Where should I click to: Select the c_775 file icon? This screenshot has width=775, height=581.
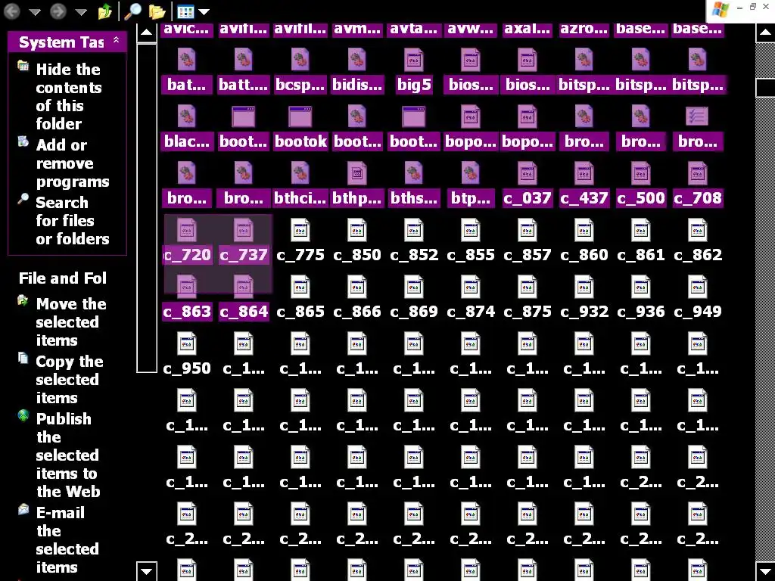(x=300, y=230)
